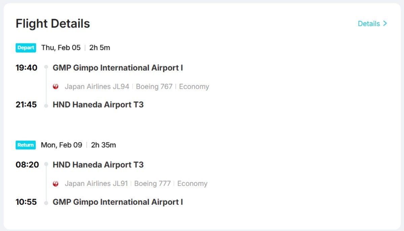Click the Boeing 767 aircraft label

coord(154,87)
